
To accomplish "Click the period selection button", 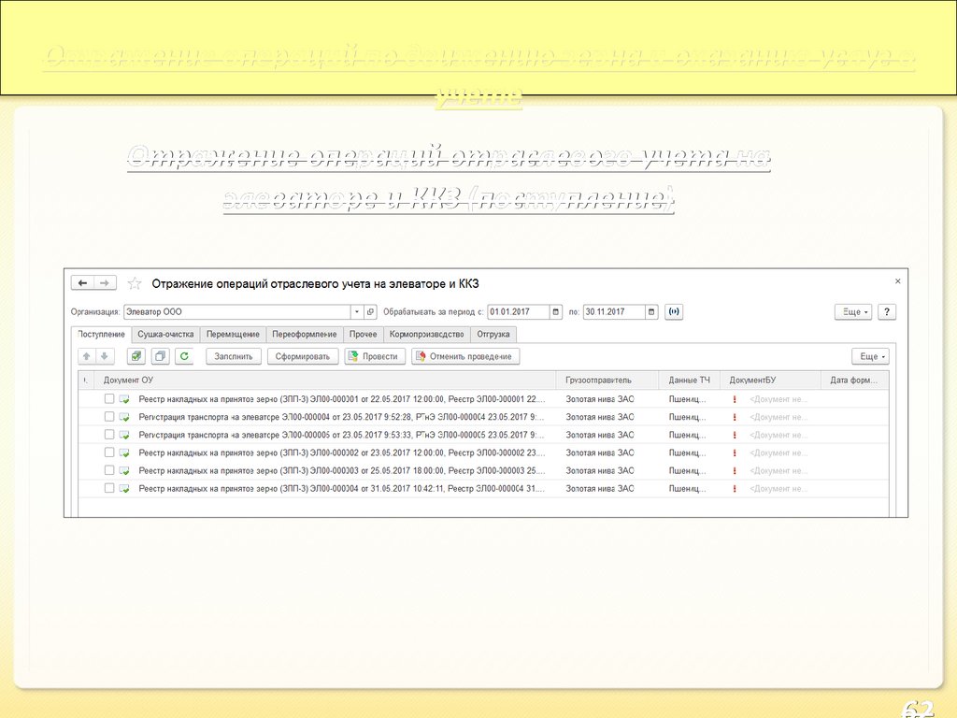I will click(x=674, y=312).
